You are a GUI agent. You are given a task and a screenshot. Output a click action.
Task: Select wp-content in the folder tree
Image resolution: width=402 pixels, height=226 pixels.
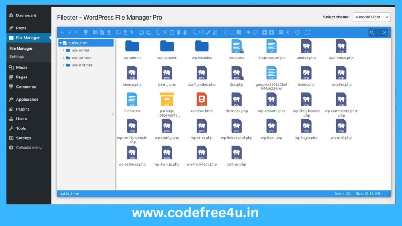(x=81, y=58)
